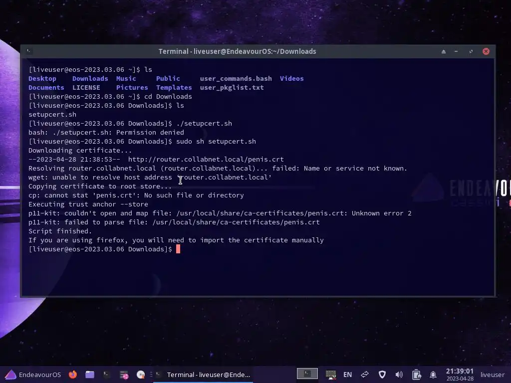Open the taskbar launcher with the pink gear
Image resolution: width=511 pixels, height=383 pixels.
124,375
